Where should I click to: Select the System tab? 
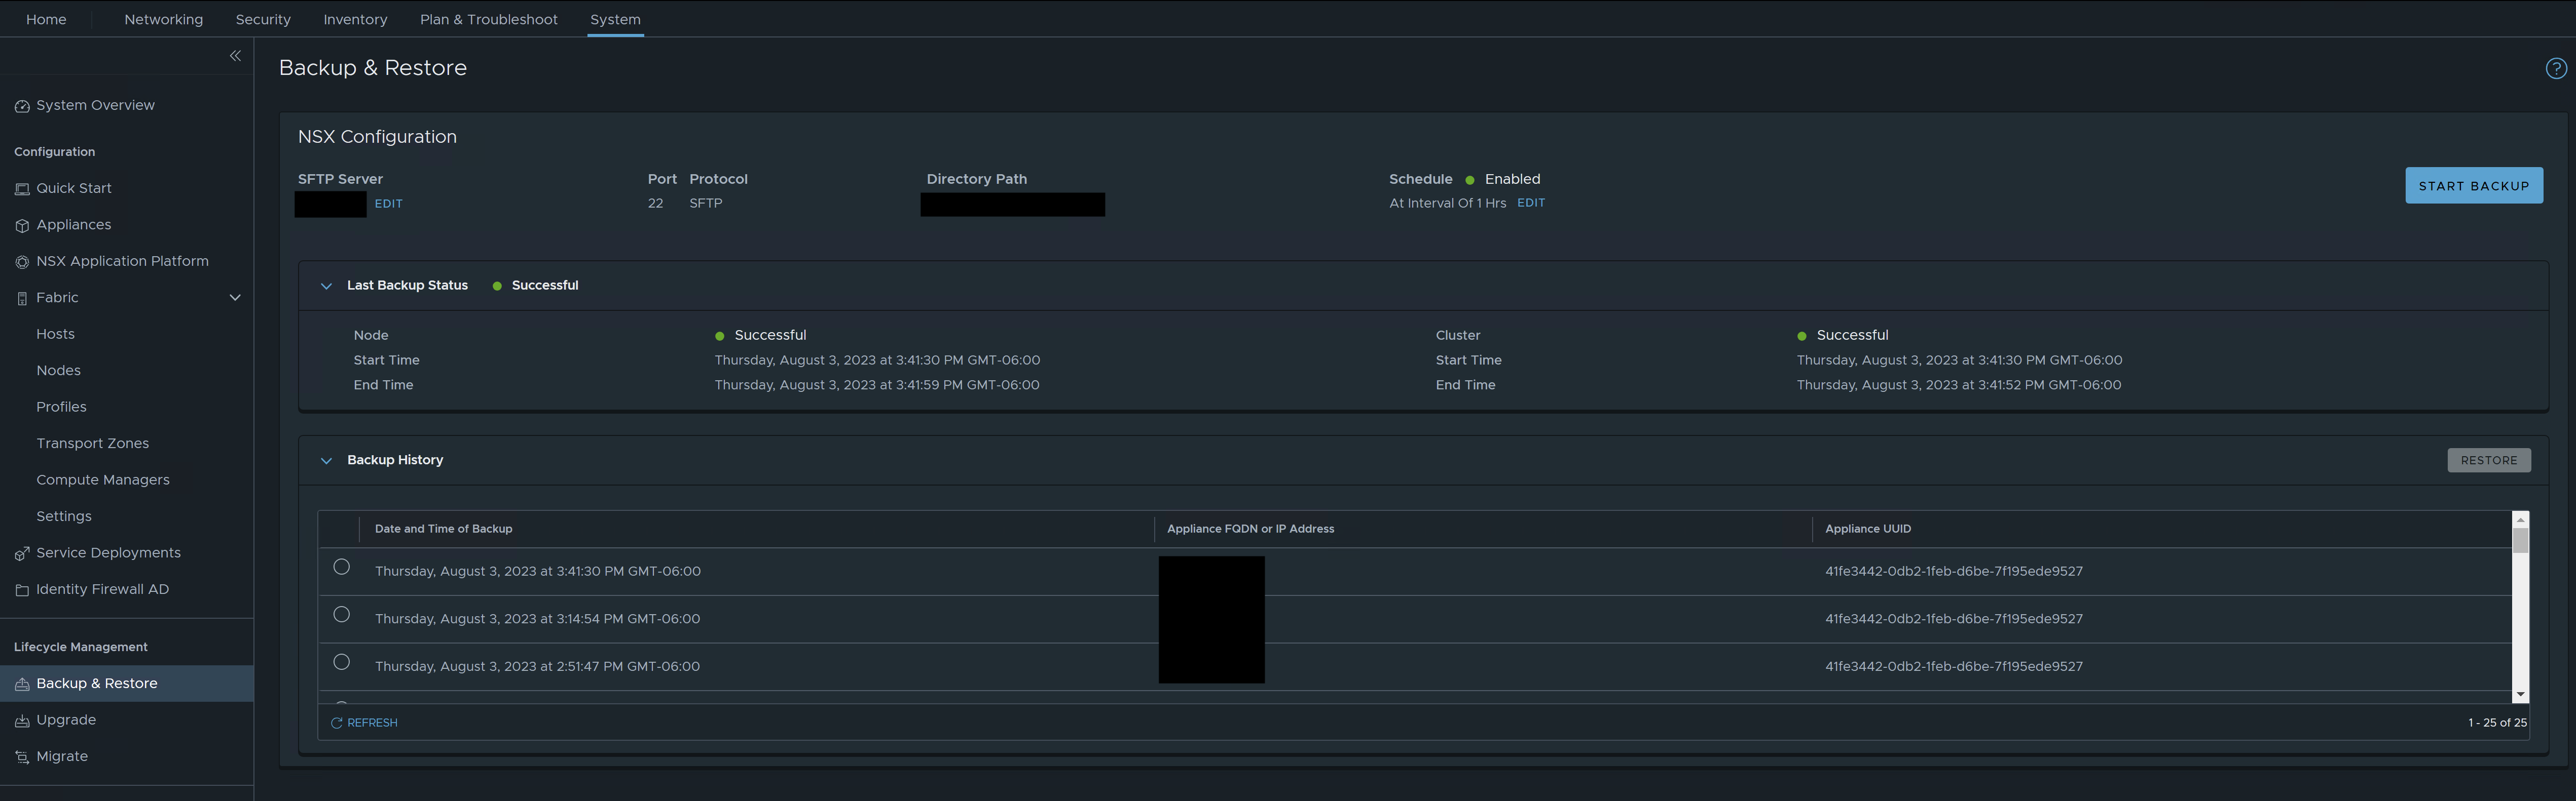pyautogui.click(x=615, y=19)
